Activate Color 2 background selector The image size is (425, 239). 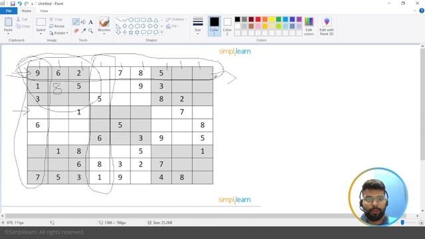pyautogui.click(x=227, y=27)
